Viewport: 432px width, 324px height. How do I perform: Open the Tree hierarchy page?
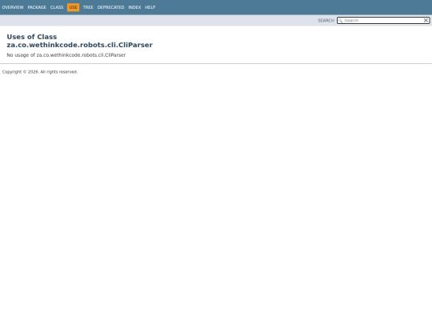[x=88, y=7]
